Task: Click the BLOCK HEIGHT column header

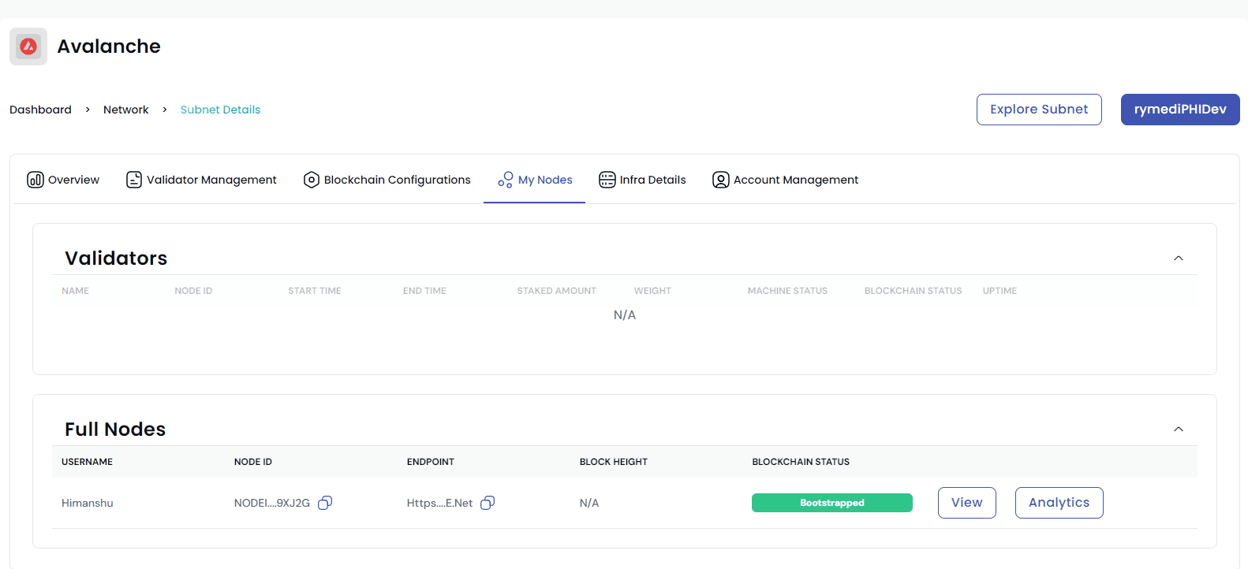Action: [614, 462]
